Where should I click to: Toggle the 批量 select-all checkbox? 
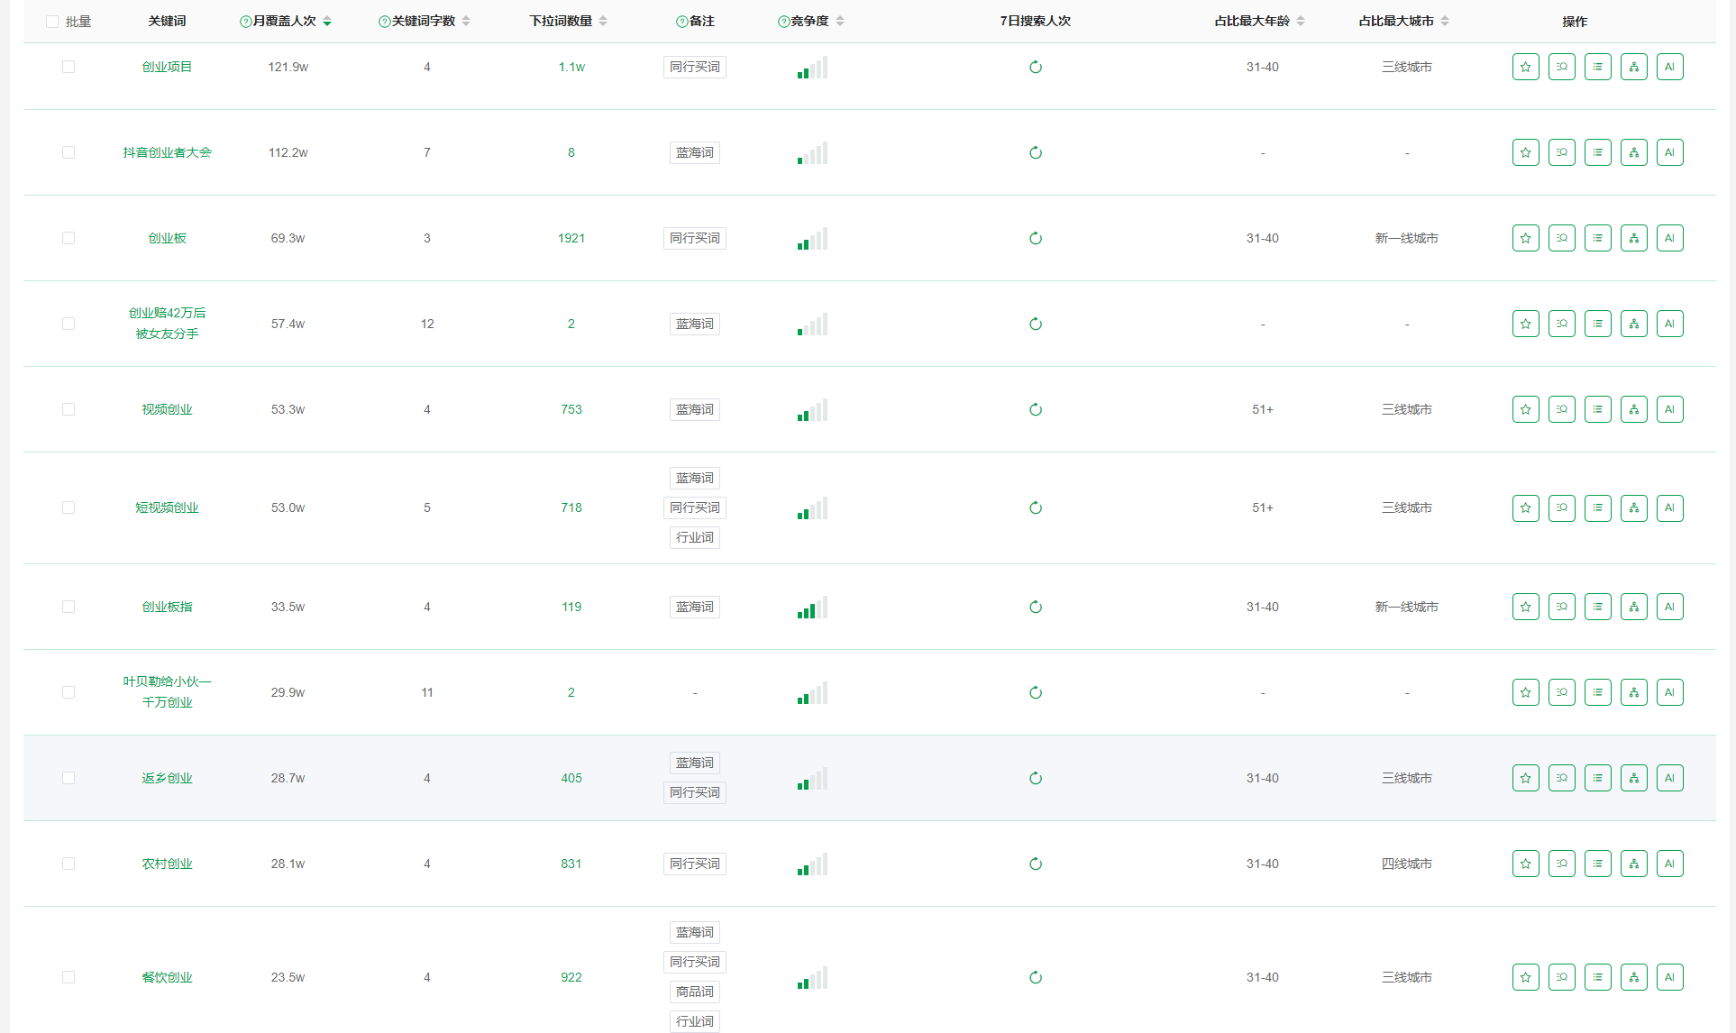pos(52,22)
